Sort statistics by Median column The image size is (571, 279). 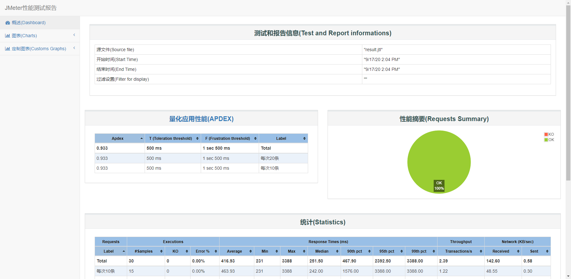click(324, 251)
